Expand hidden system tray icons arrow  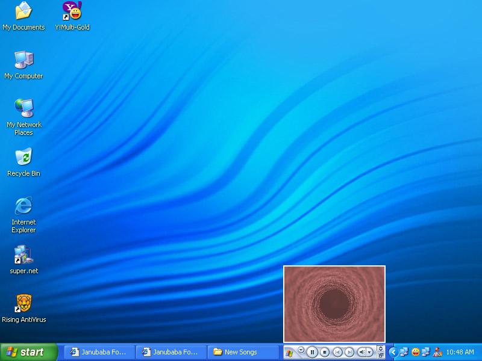click(393, 352)
